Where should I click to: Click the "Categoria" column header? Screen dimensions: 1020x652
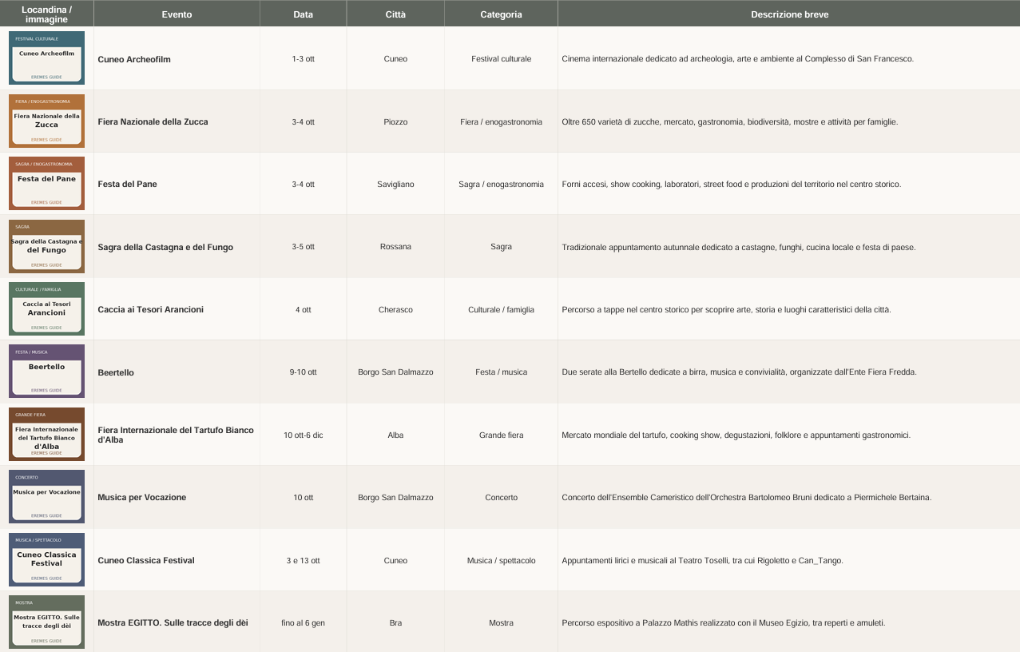click(x=502, y=14)
